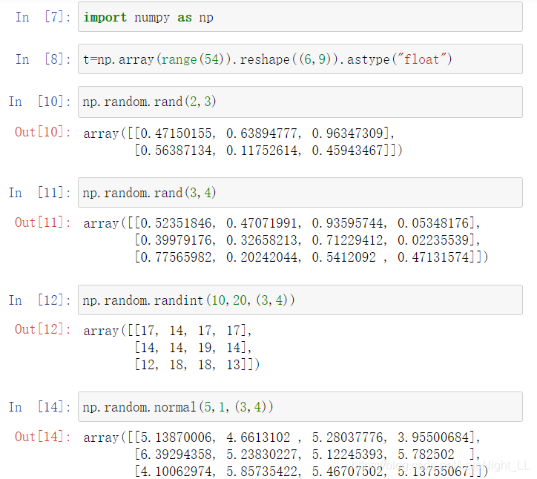Select the In [10]: prompt label
Image resolution: width=537 pixels, height=479 pixels.
[40, 102]
